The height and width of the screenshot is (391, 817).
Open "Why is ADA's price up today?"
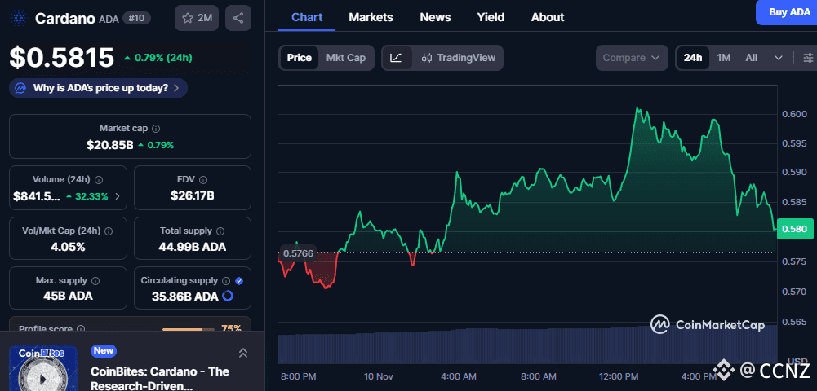click(x=98, y=87)
